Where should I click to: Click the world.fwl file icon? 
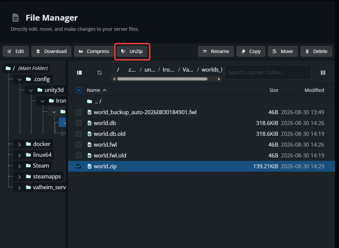[89, 145]
